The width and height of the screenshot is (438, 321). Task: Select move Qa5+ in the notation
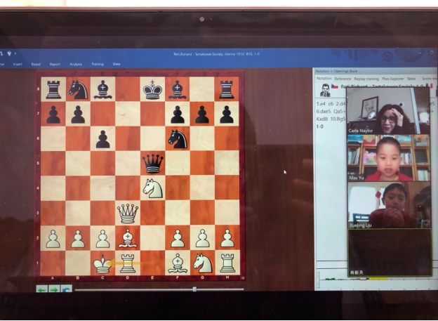click(x=340, y=111)
